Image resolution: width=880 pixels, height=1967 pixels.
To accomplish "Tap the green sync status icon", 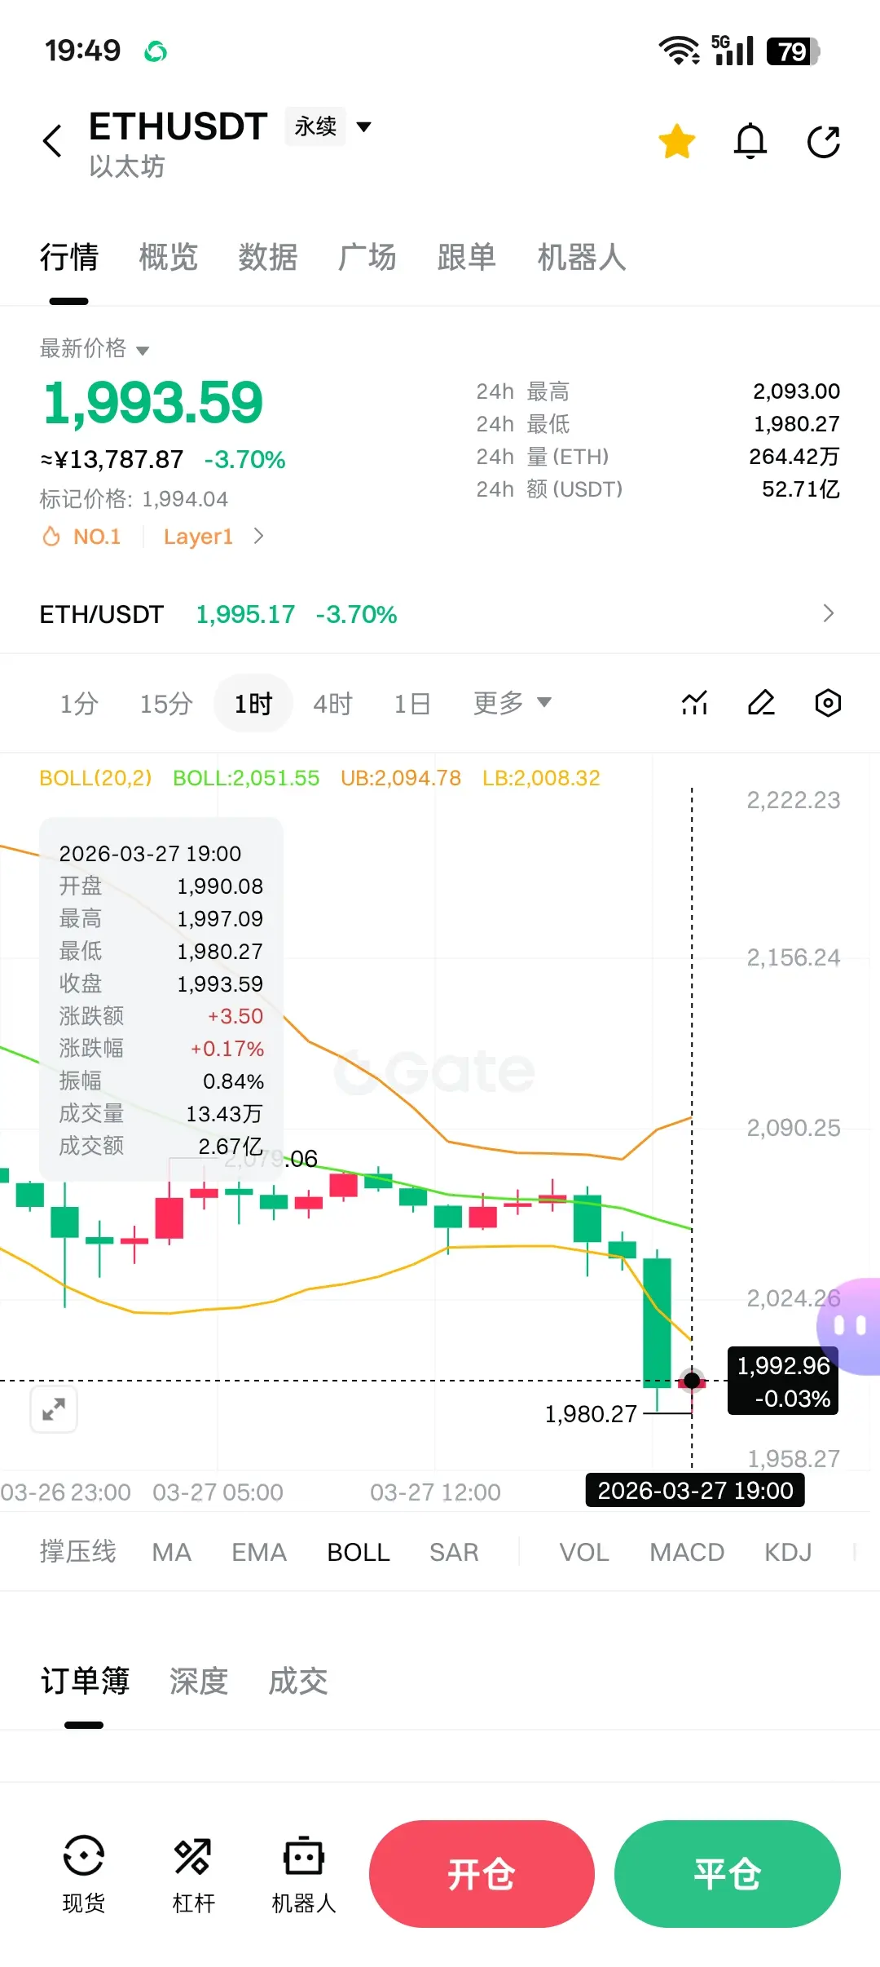I will 156,52.
